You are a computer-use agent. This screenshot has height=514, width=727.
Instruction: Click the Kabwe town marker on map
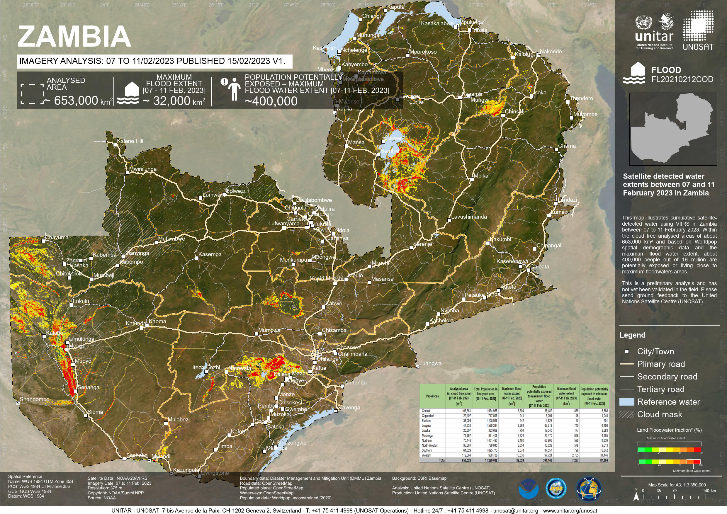click(324, 307)
